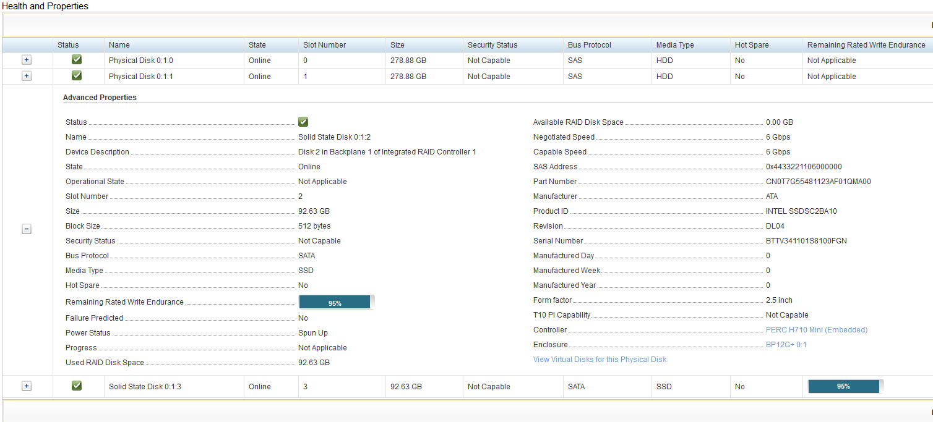
Task: Open PERC H710 Mini (Embedded) controller link
Action: 817,330
